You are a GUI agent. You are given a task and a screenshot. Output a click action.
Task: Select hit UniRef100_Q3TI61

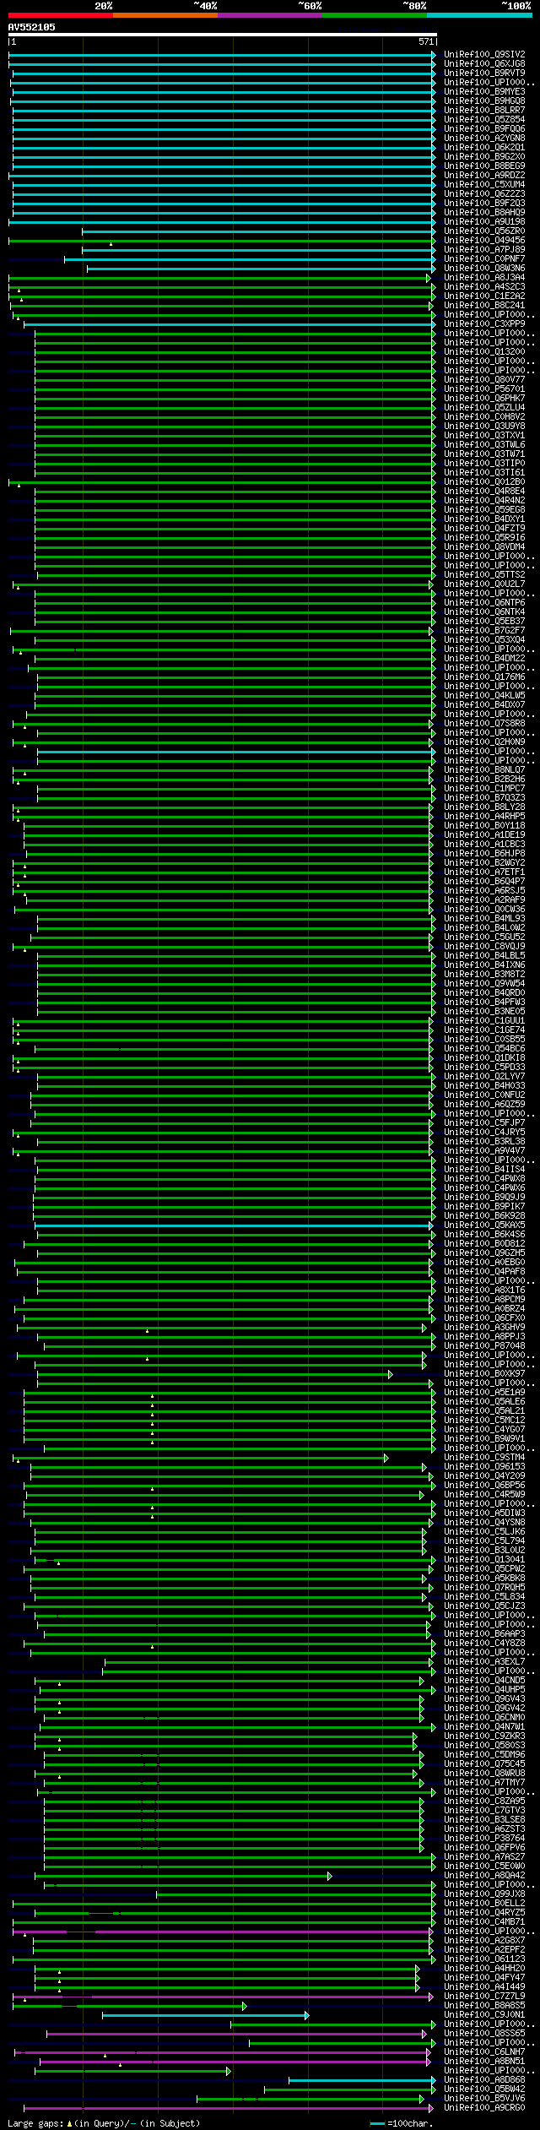pos(484,472)
